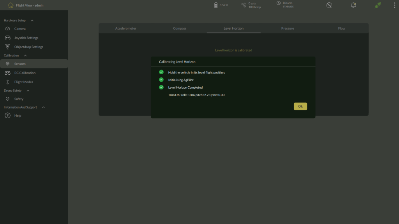
Task: Click green check beside Hold the vehicle
Action: pyautogui.click(x=161, y=72)
